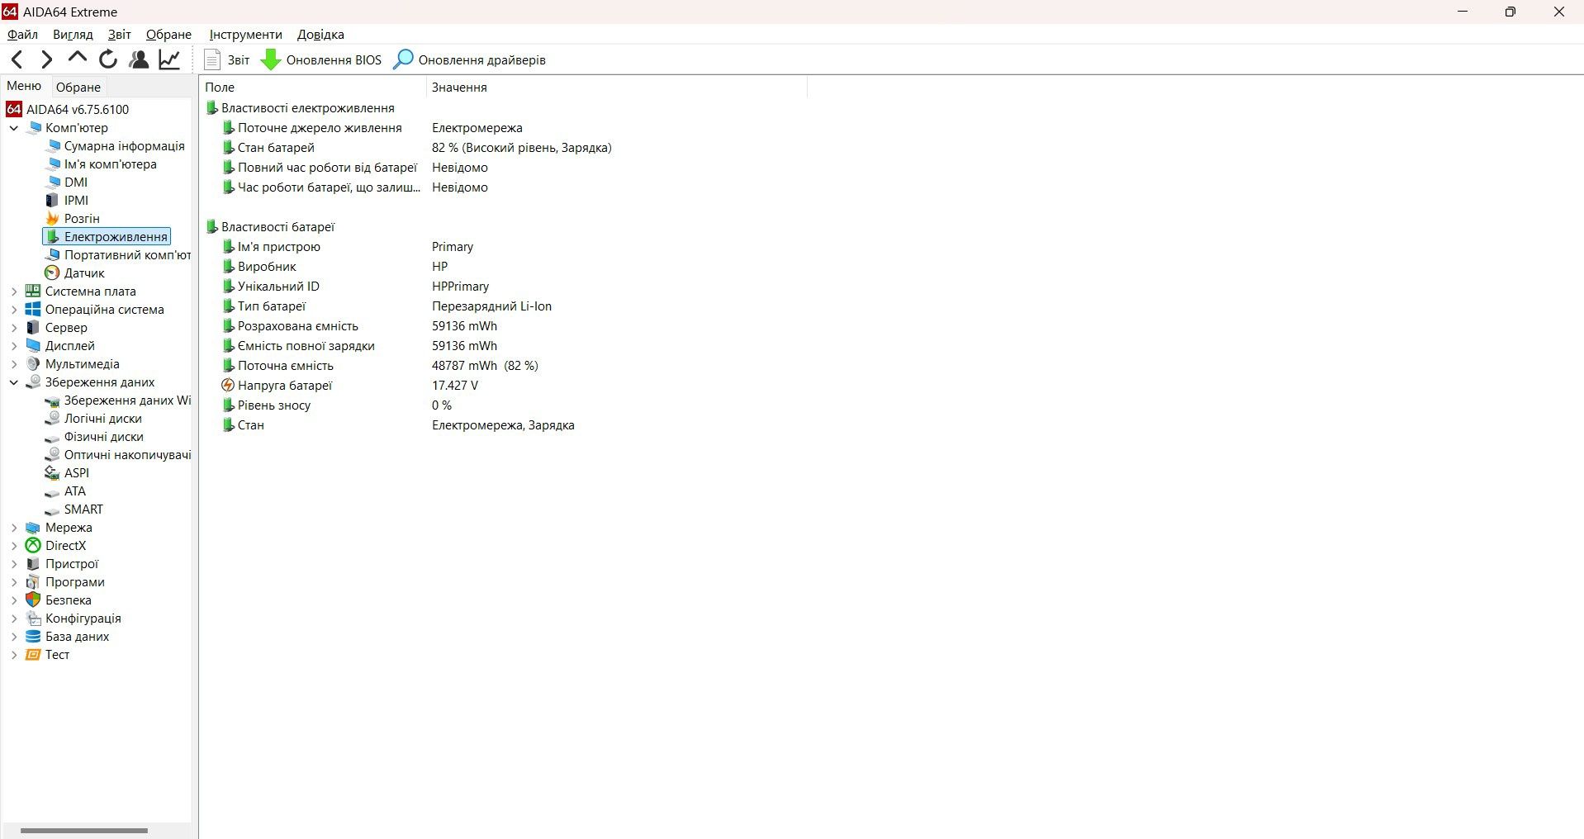Select Оптичні накопичувачі tree item
Screen dimensions: 1584x839
point(128,455)
